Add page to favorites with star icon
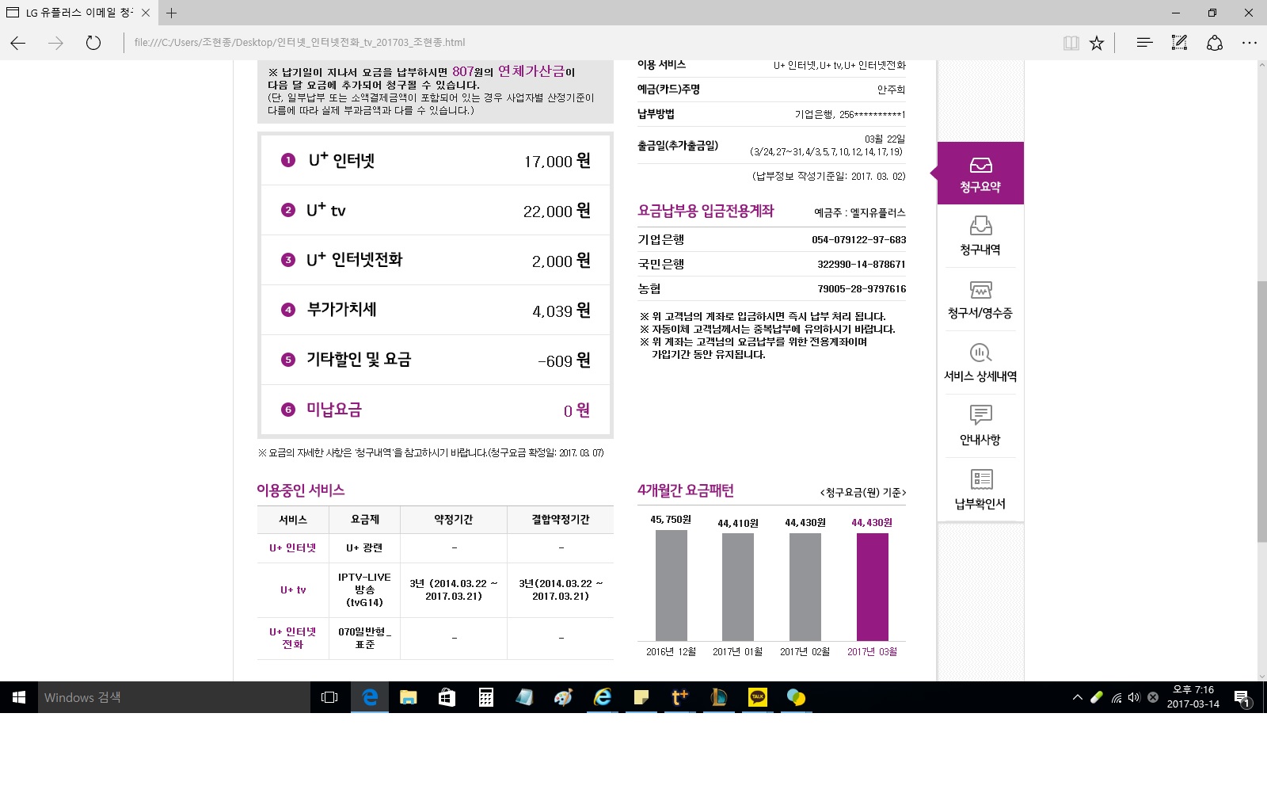Image resolution: width=1267 pixels, height=801 pixels. click(1097, 43)
